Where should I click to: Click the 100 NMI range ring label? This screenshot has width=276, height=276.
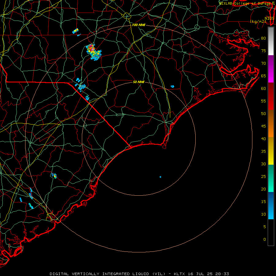pyautogui.click(x=139, y=25)
